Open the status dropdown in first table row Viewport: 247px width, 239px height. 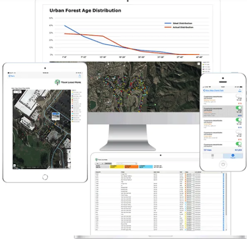(x=190, y=174)
